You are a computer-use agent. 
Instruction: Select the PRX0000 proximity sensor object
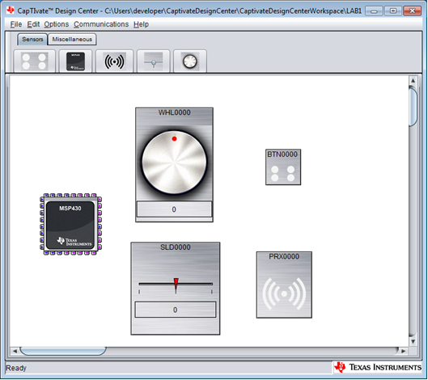pos(284,285)
